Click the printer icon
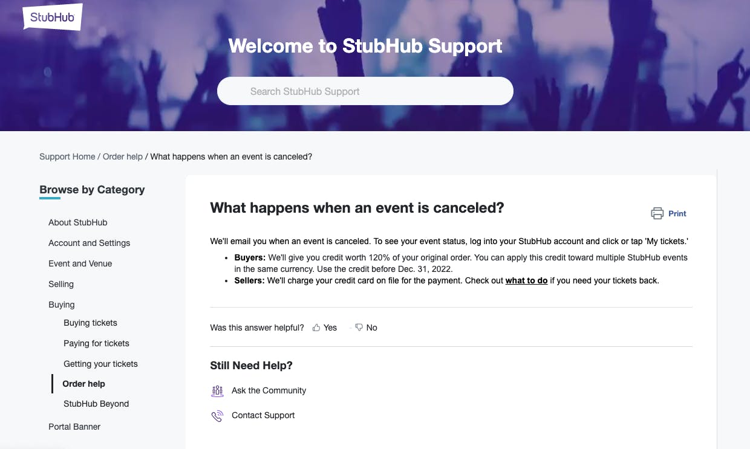The height and width of the screenshot is (449, 750). [657, 213]
